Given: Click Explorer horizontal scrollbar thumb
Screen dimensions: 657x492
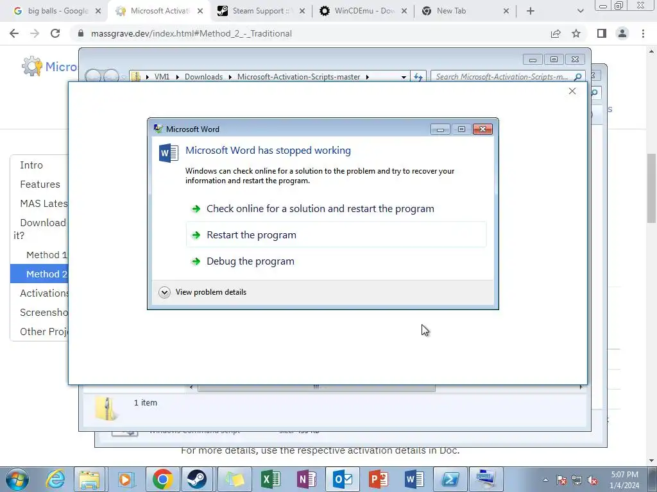Looking at the screenshot, I should 316,388.
